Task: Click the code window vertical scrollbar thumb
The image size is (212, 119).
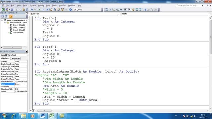Action: pos(210,37)
